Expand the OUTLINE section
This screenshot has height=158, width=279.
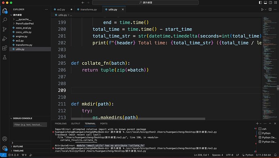tap(18, 146)
